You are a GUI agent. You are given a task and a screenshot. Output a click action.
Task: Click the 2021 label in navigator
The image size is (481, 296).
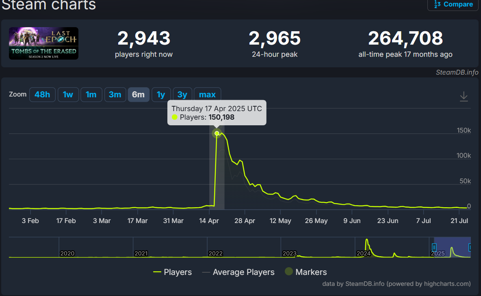coord(141,253)
